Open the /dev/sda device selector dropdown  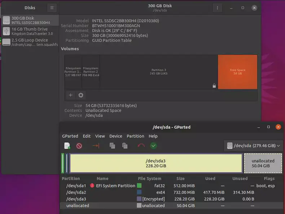(253, 146)
